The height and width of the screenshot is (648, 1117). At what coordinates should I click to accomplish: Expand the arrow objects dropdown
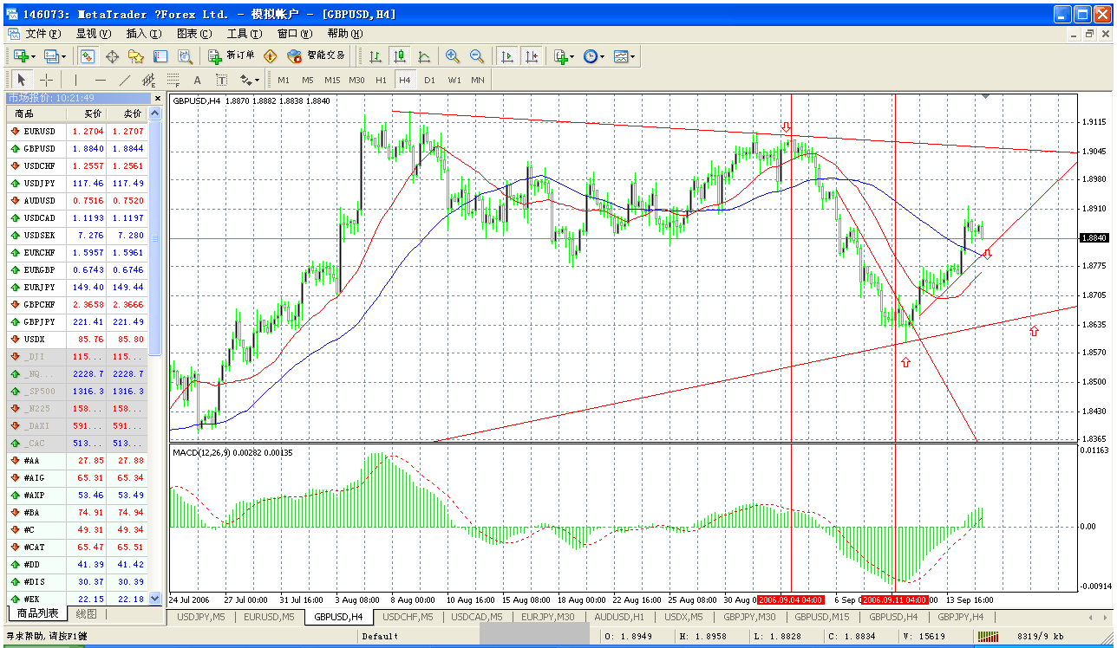pyautogui.click(x=257, y=80)
